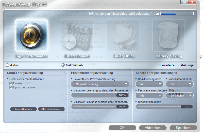204x133 pixels.
Task: Click the Quiet Office label
Action: tap(124, 56)
